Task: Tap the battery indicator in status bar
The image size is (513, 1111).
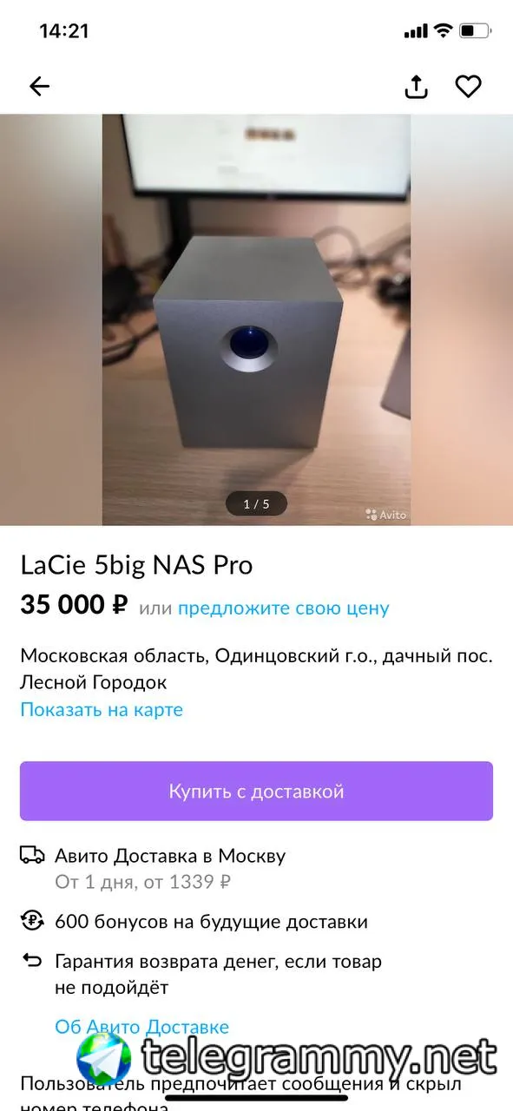Action: point(476,31)
